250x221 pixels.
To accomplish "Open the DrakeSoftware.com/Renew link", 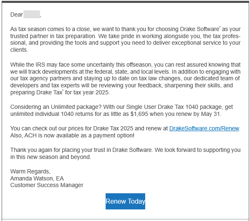I will click(x=204, y=128).
